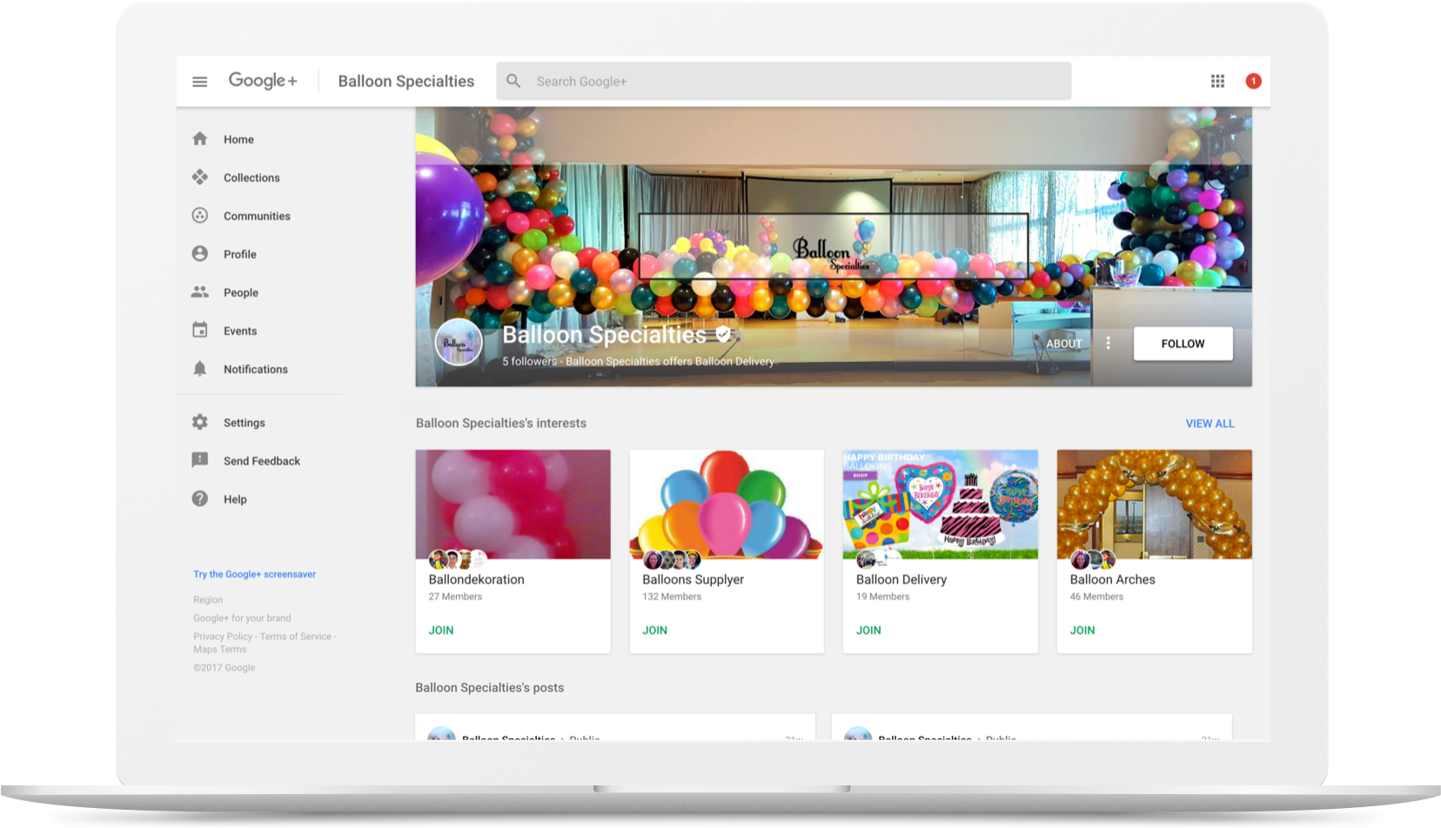Click member avatars on Ballondekoration card
Image resolution: width=1441 pixels, height=828 pixels.
[457, 559]
